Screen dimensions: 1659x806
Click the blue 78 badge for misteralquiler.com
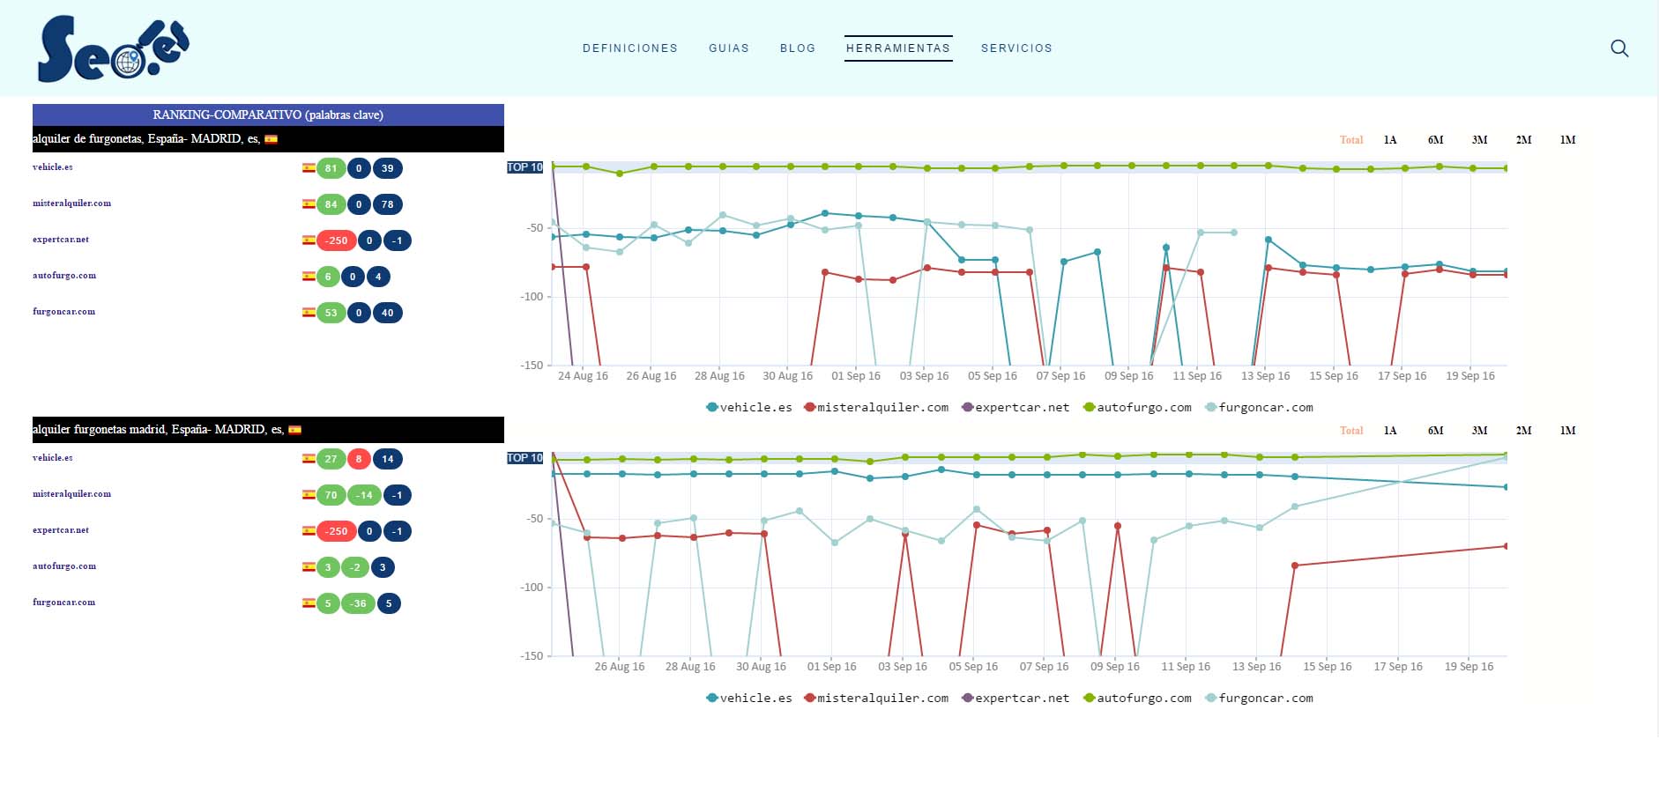[388, 204]
